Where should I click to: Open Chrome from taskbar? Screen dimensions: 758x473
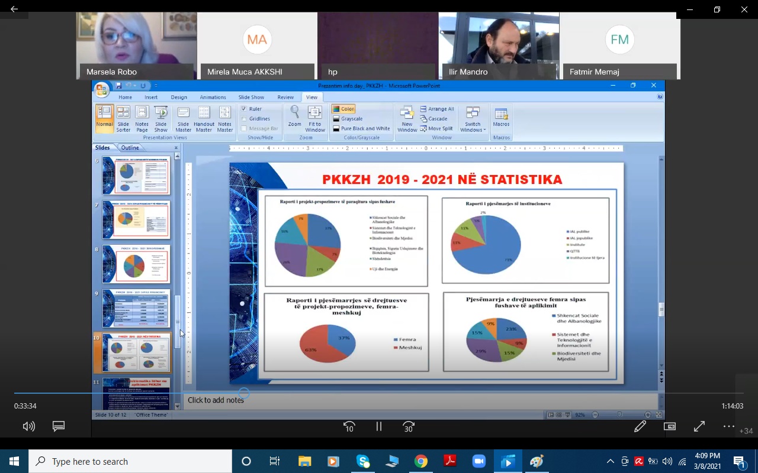(x=421, y=461)
